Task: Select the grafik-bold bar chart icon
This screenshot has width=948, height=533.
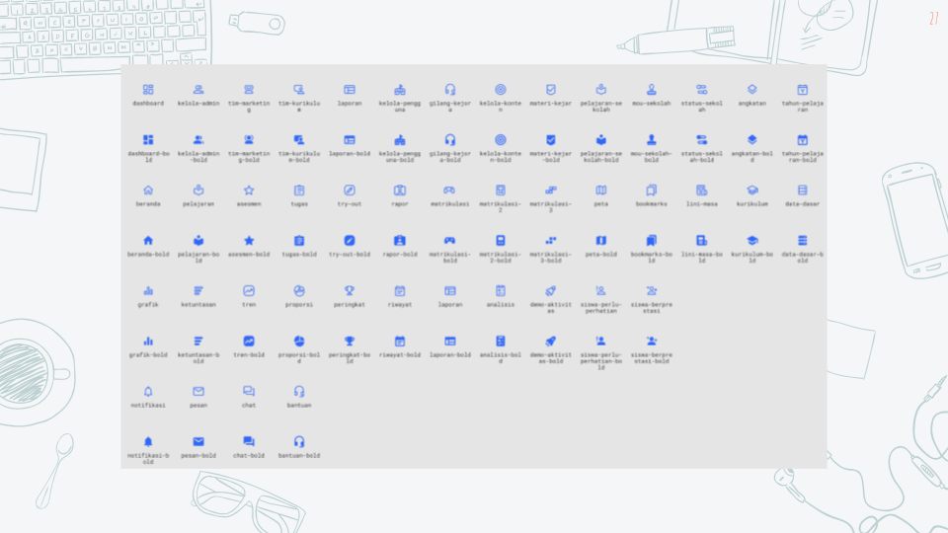Action: [x=148, y=342]
